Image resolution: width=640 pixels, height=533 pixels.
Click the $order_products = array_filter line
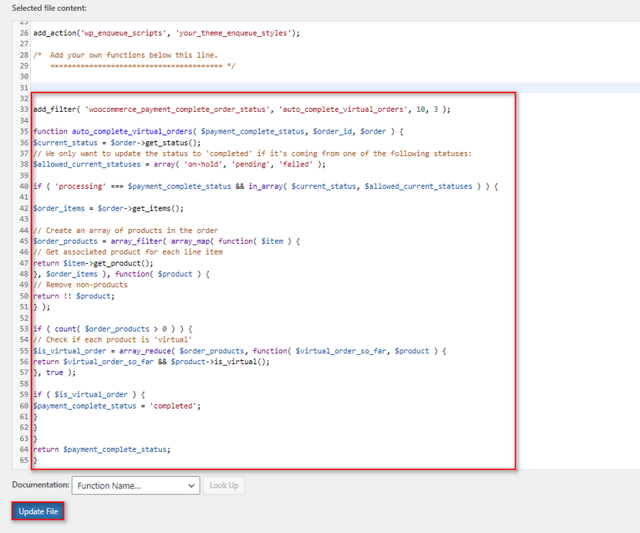[x=167, y=241]
